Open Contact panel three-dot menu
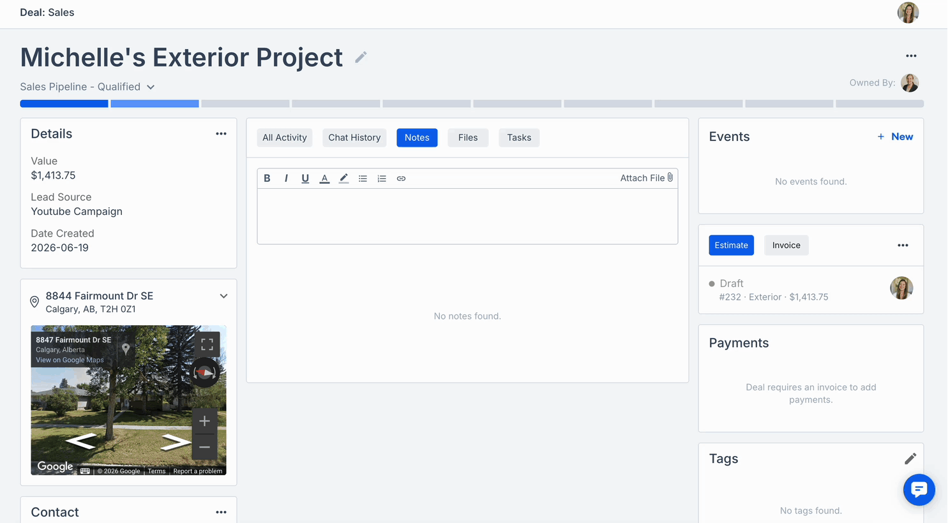Viewport: 948px width, 523px height. pos(221,512)
